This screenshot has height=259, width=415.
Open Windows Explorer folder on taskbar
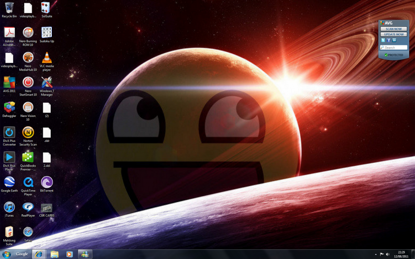click(54, 254)
